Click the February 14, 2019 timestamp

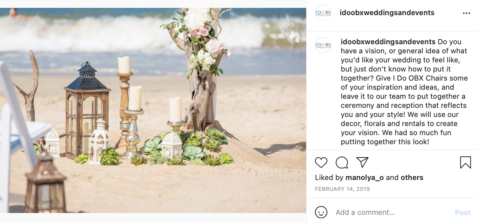[342, 189]
